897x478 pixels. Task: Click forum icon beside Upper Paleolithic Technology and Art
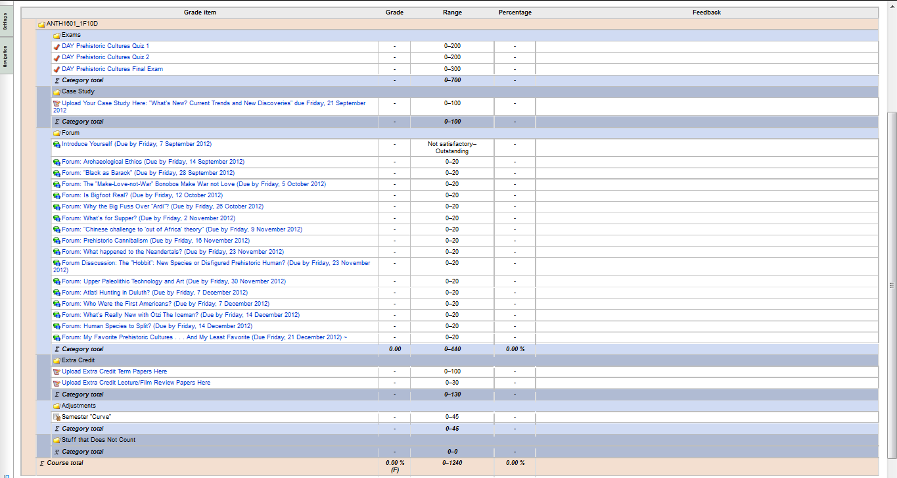pos(57,282)
